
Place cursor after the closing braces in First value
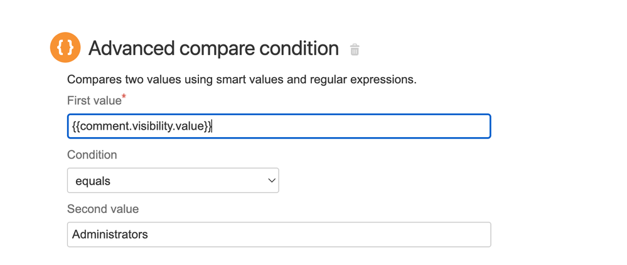click(x=213, y=127)
